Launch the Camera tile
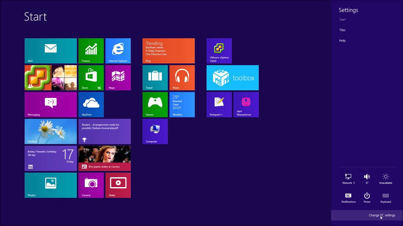 91,185
